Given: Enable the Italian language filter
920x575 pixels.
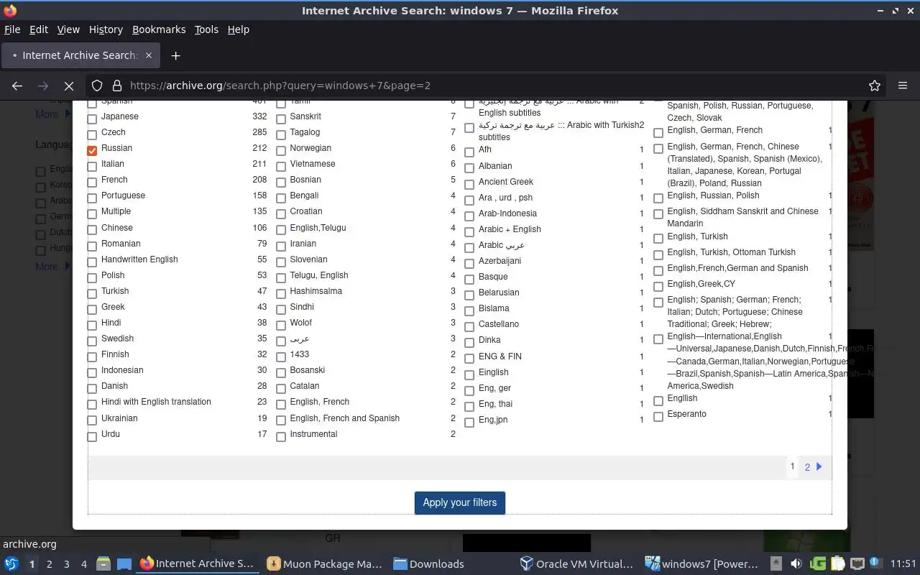Looking at the screenshot, I should click(x=92, y=166).
